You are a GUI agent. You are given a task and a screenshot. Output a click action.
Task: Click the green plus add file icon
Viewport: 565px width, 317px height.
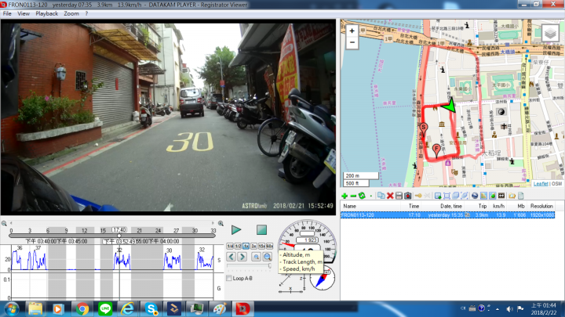click(344, 196)
